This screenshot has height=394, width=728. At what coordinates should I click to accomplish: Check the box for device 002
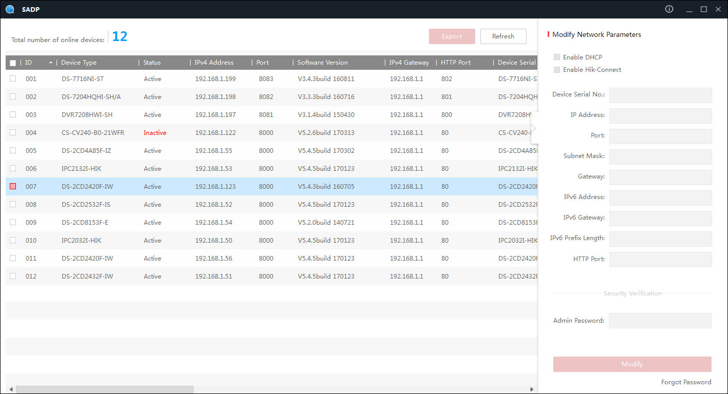13,96
